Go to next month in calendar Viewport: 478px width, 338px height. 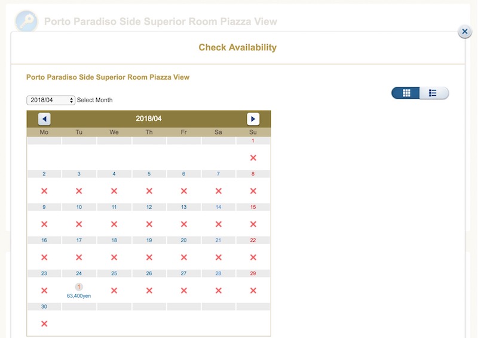coord(253,119)
